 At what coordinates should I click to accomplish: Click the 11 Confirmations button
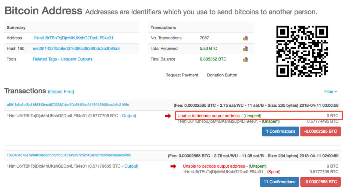tap(279, 182)
